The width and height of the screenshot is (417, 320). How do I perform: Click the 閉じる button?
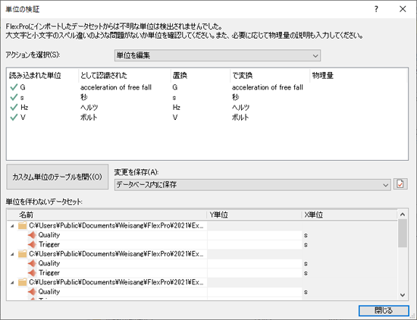384,310
